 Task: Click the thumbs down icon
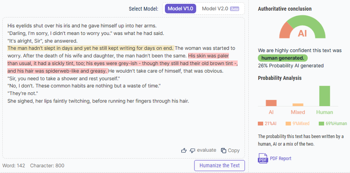(192, 151)
